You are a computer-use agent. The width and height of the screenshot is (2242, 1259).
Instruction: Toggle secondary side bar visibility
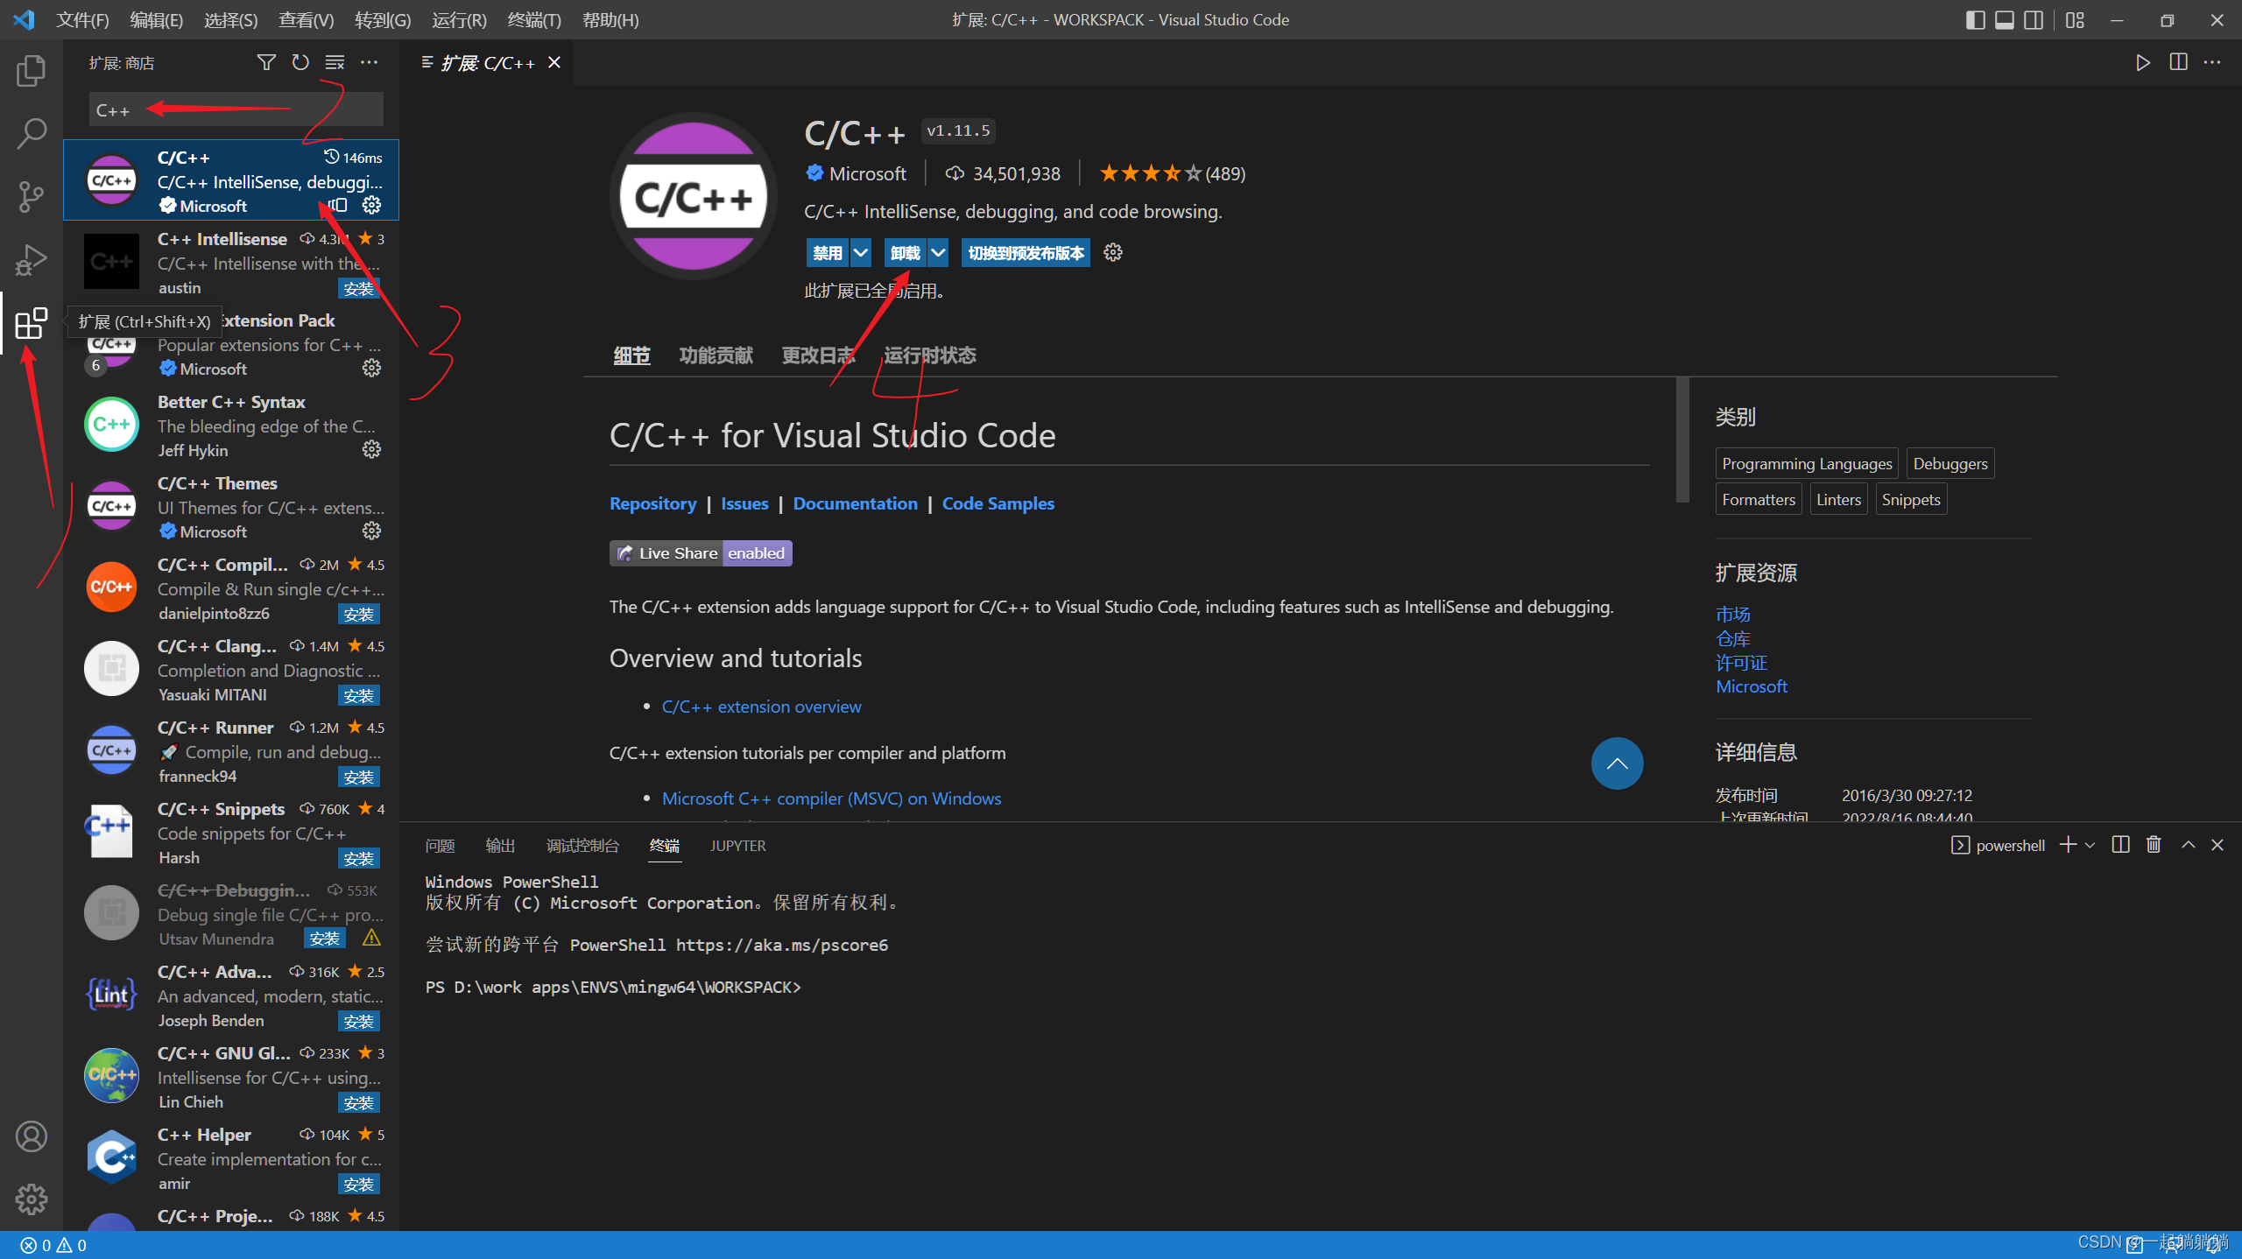point(2034,19)
